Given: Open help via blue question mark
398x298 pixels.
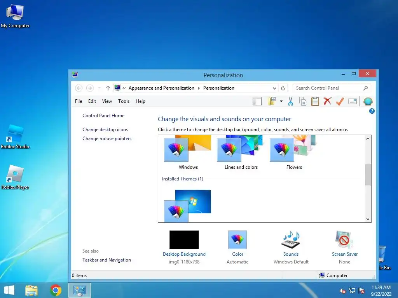Looking at the screenshot, I should pyautogui.click(x=372, y=111).
